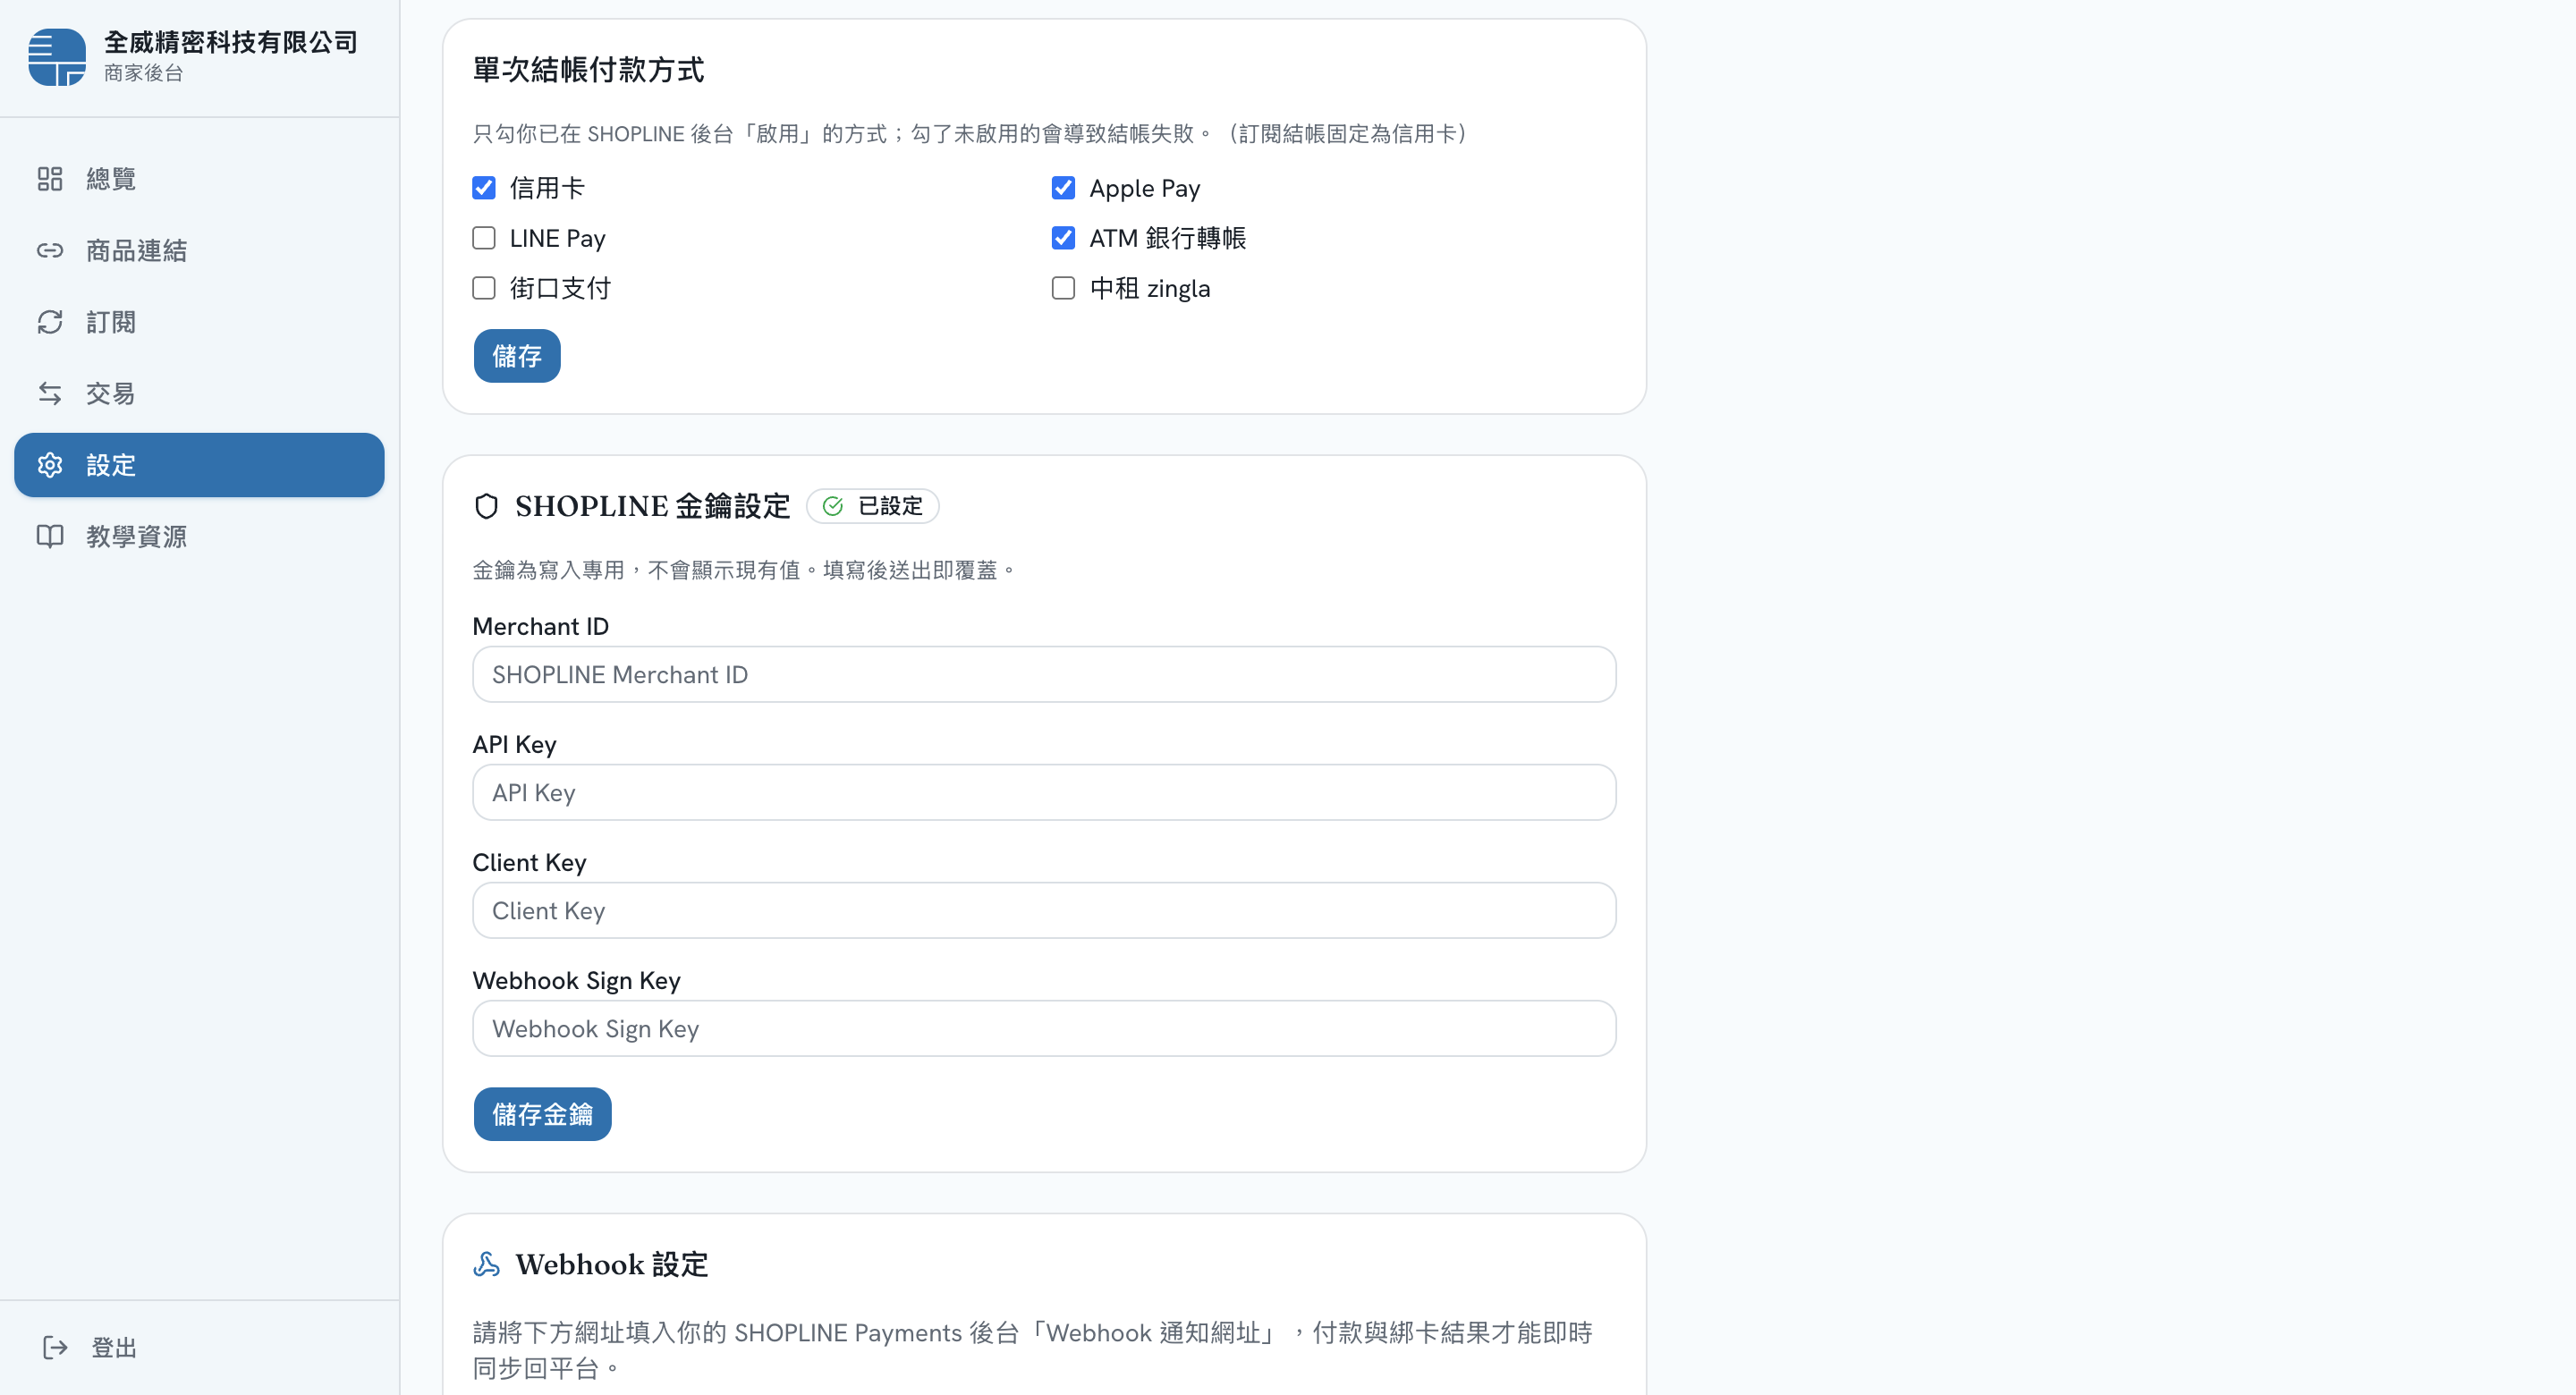
Task: Click the Merchant ID field label
Action: point(540,626)
